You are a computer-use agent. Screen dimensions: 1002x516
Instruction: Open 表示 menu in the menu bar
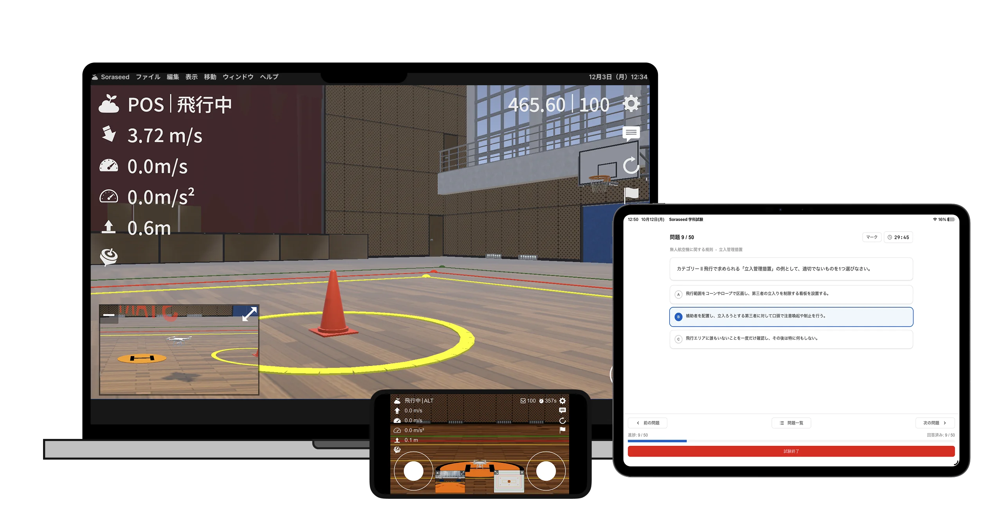[191, 77]
